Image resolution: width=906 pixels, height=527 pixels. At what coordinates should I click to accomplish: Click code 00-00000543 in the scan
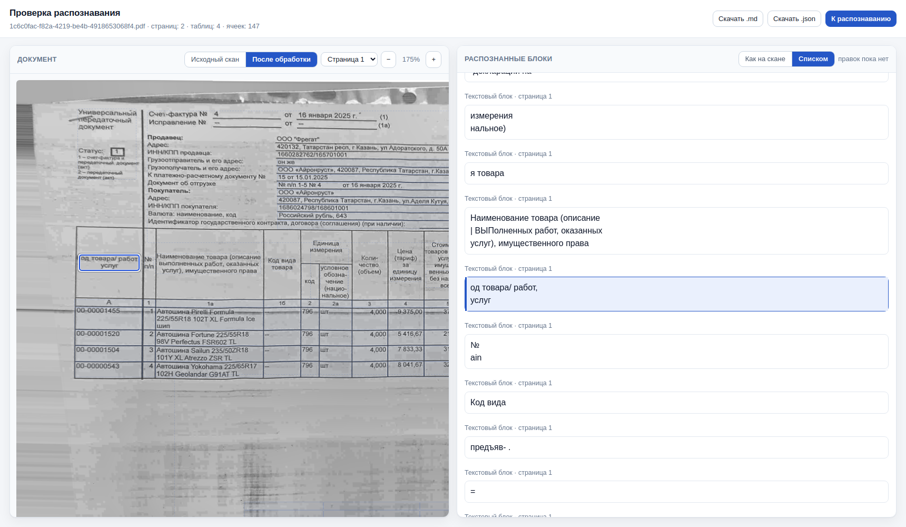point(98,366)
